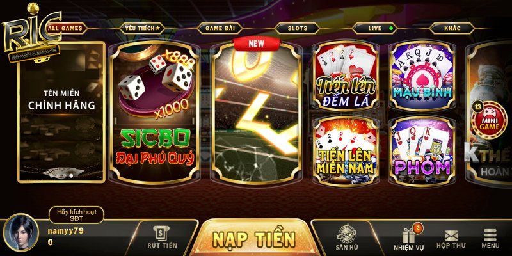Open the Sicbo Đại Phú Quý game
The image size is (512, 256).
(x=154, y=113)
